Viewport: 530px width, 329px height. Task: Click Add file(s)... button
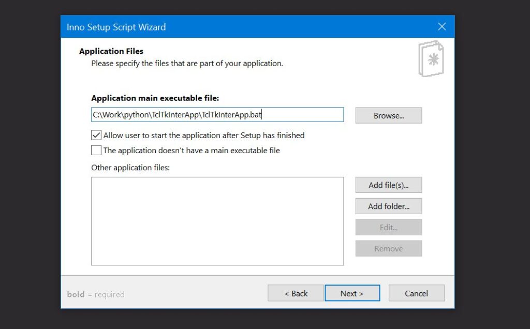tap(388, 185)
